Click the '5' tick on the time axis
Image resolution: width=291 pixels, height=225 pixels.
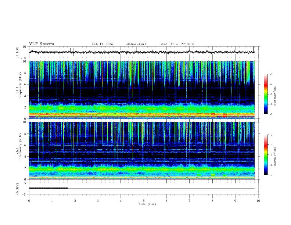pyautogui.click(x=144, y=201)
